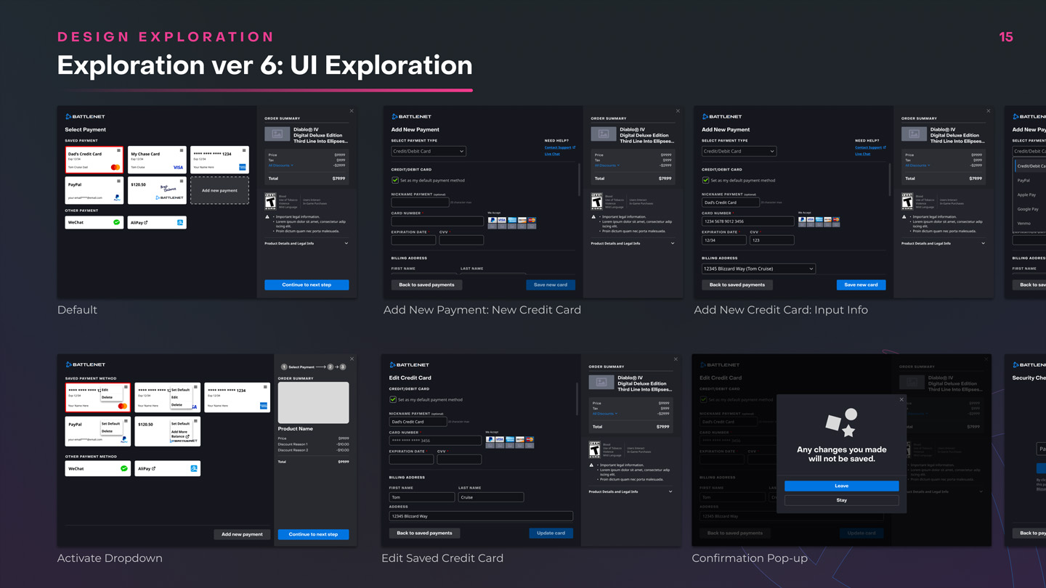Expand Product Details and Legal Info, Edit Saved Credit Card
The height and width of the screenshot is (588, 1046).
tap(630, 491)
